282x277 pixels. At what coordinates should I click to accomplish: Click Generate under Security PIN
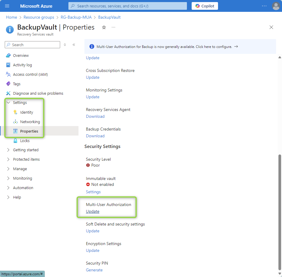[x=94, y=270]
